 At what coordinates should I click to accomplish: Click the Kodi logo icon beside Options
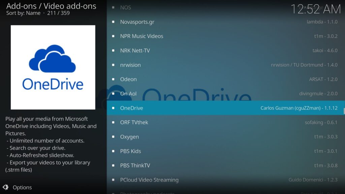point(7,187)
